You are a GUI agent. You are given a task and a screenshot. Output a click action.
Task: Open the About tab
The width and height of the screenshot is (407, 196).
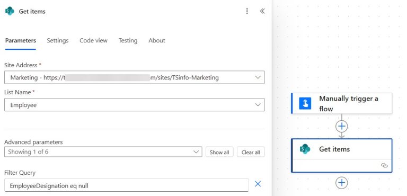click(157, 40)
